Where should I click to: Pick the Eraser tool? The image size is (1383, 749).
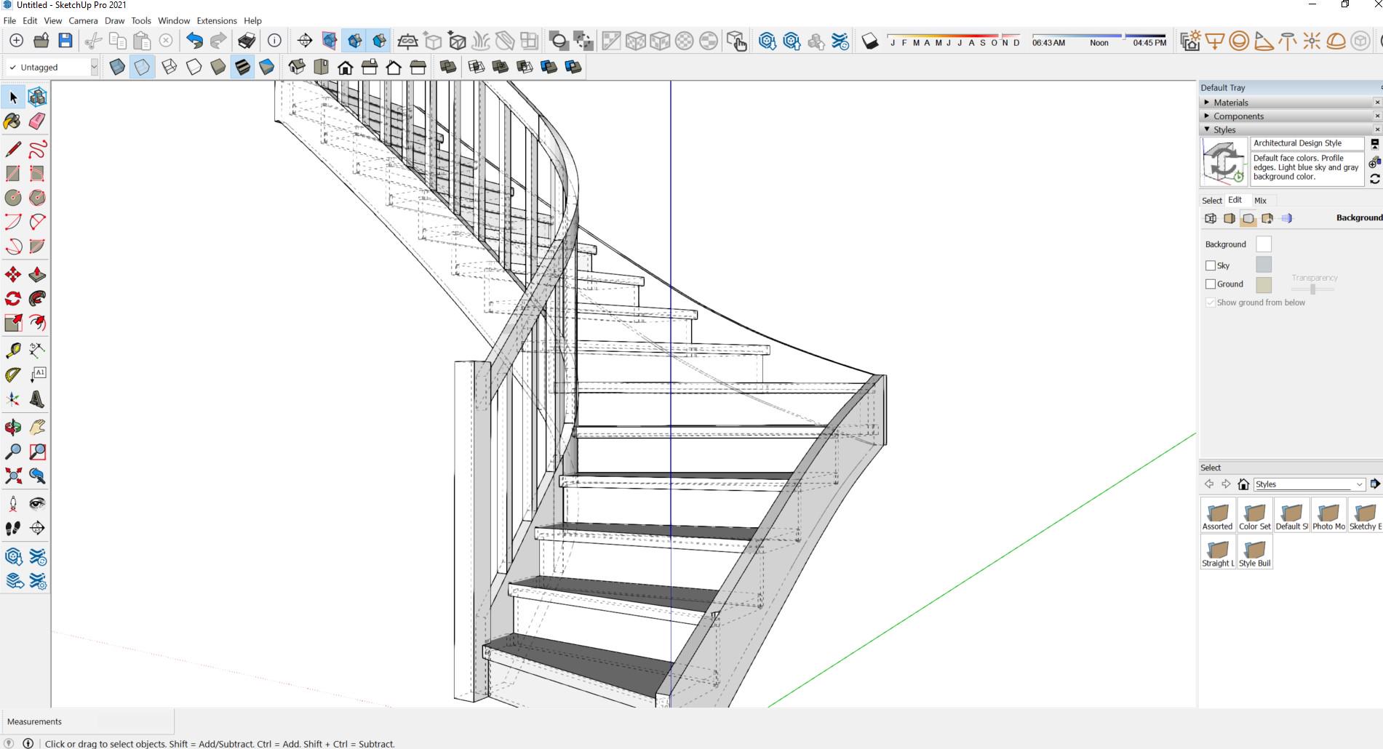click(x=37, y=121)
